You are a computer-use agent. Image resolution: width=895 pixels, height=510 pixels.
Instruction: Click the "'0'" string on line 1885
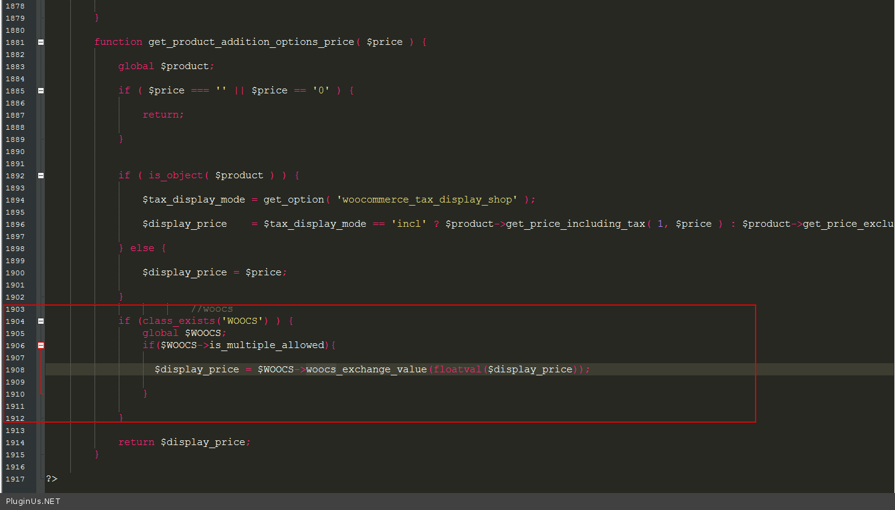click(x=321, y=90)
